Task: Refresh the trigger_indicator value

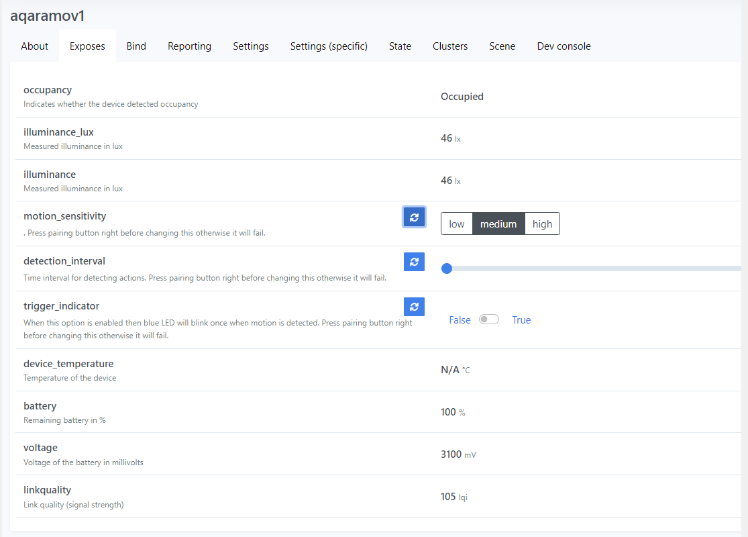Action: pyautogui.click(x=414, y=307)
